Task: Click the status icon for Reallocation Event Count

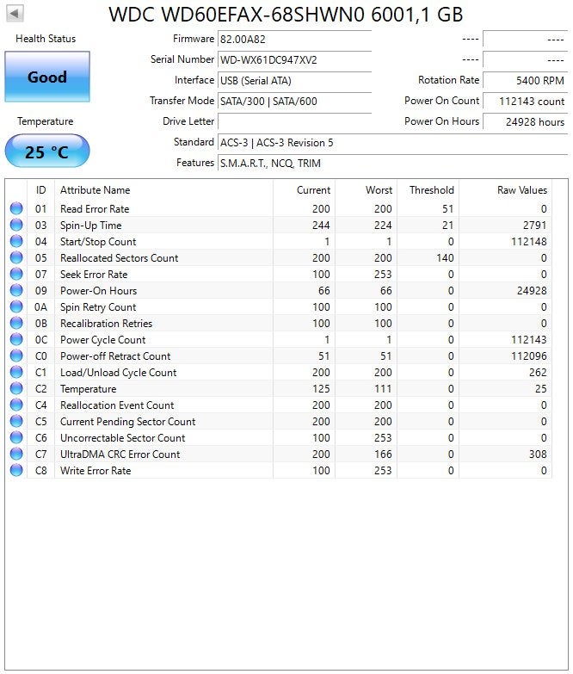Action: click(16, 405)
